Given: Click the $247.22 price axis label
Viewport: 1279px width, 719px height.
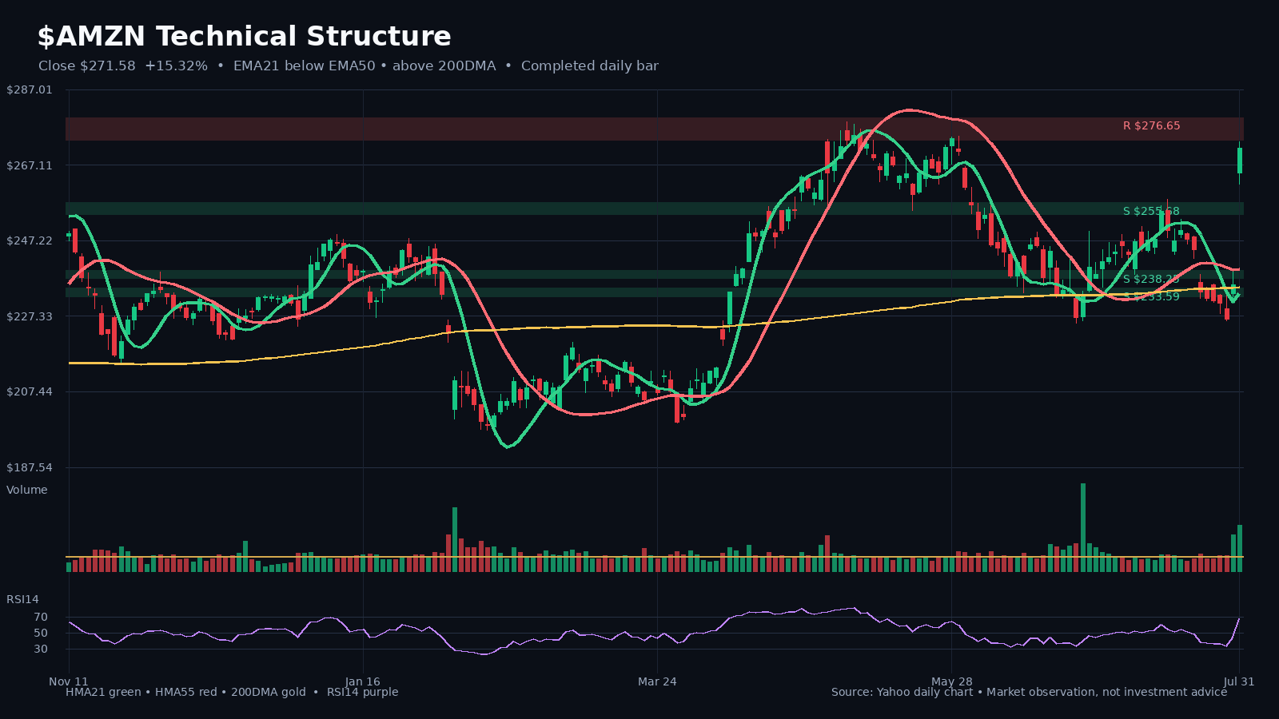Looking at the screenshot, I should [30, 240].
